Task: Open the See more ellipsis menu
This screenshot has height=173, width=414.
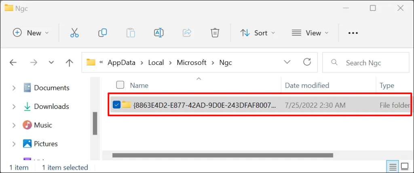Action: [x=353, y=33]
